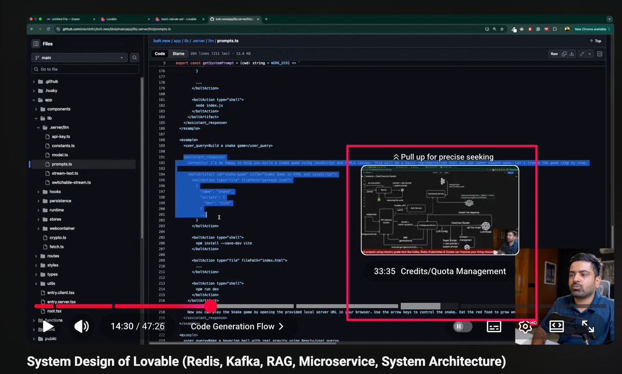Open the entry.client.tsx file
Viewport: 622px width, 374px height.
tap(61, 293)
